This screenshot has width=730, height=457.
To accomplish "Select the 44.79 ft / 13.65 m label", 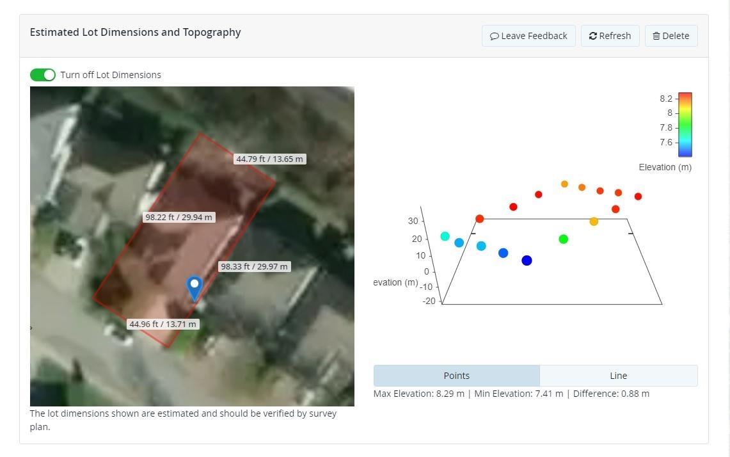I will click(x=269, y=159).
